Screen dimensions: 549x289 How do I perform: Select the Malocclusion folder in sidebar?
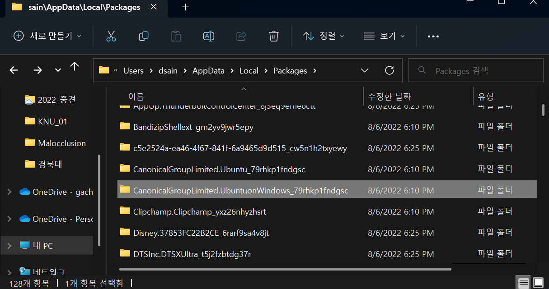tap(62, 143)
